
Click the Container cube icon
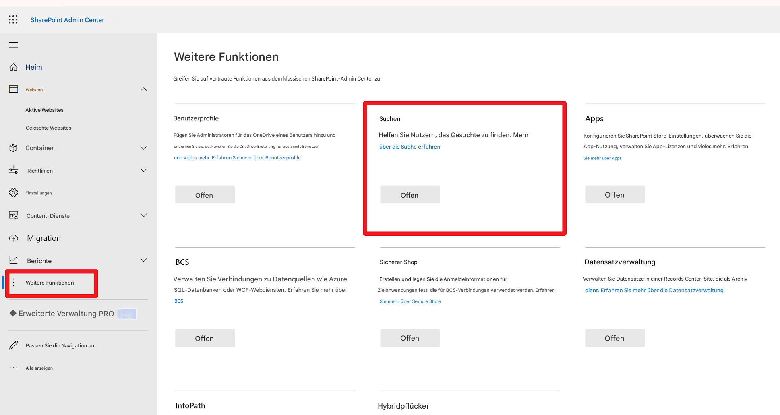13,148
